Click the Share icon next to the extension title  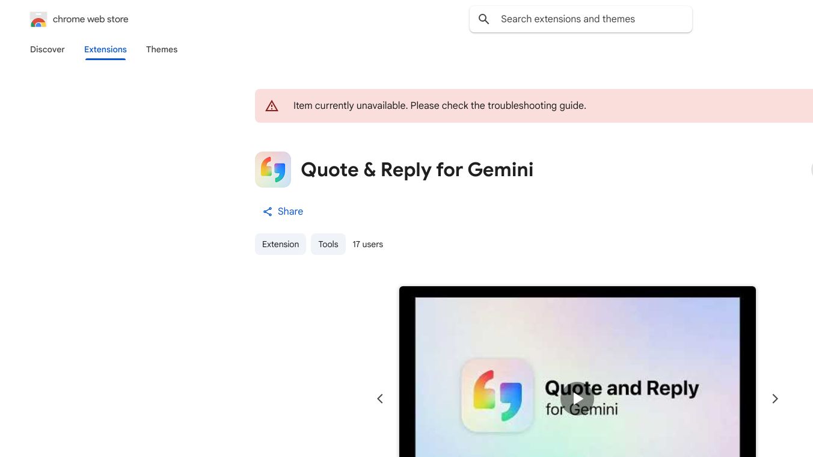pyautogui.click(x=268, y=211)
